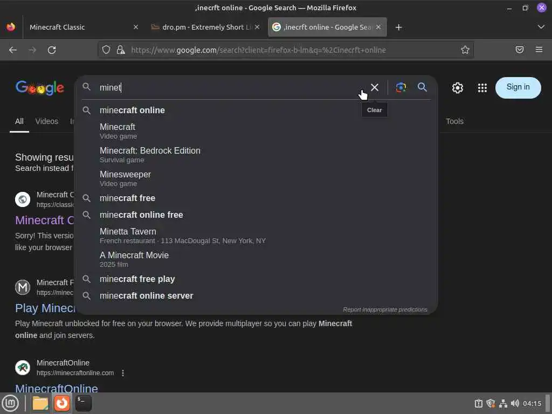
Task: Select suggestion minecraft online
Action: tap(256, 110)
